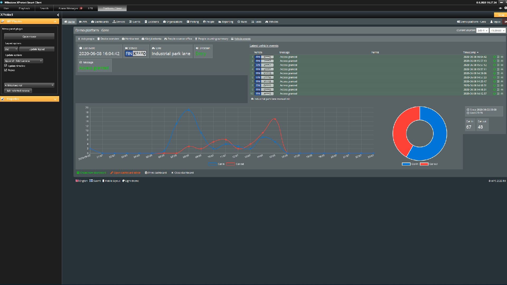Open the 2x2 layout dropdown
The width and height of the screenshot is (507, 285).
pyautogui.click(x=11, y=49)
